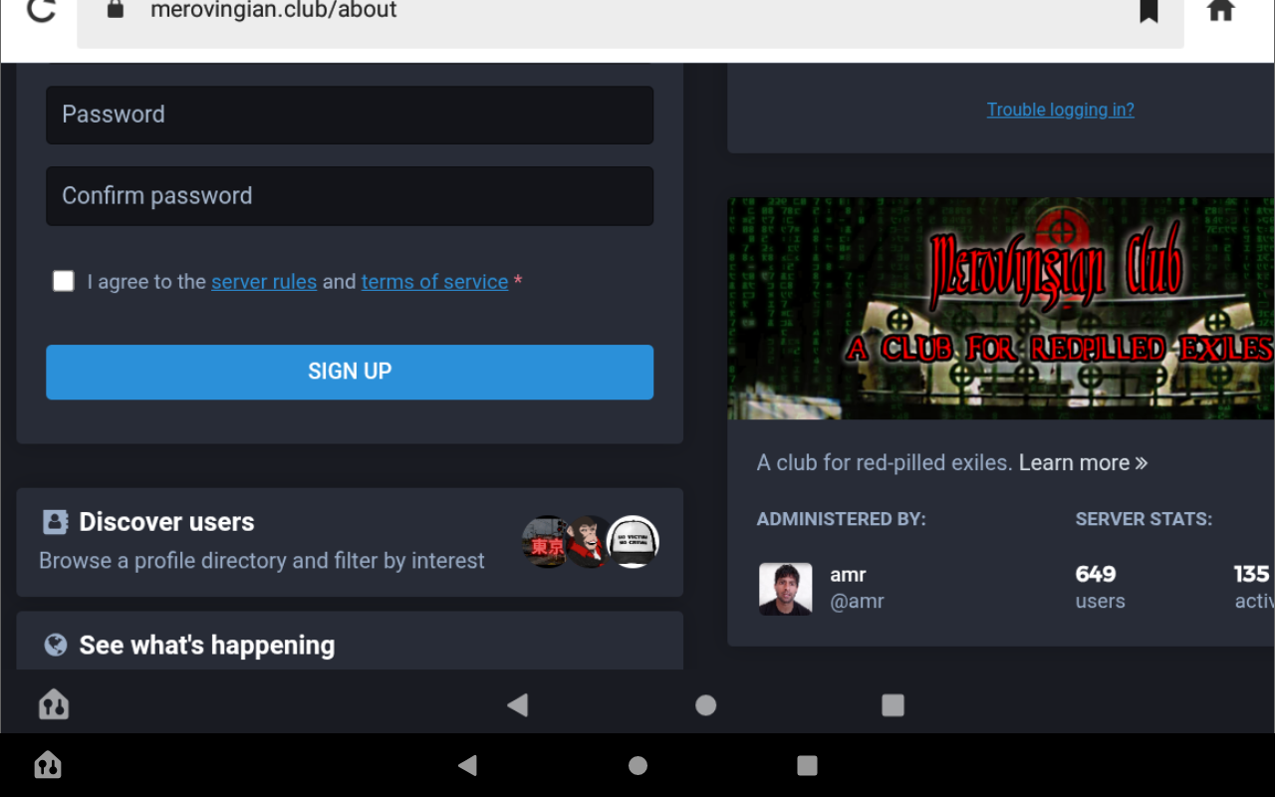Open the amr administrator profile photo

(785, 588)
